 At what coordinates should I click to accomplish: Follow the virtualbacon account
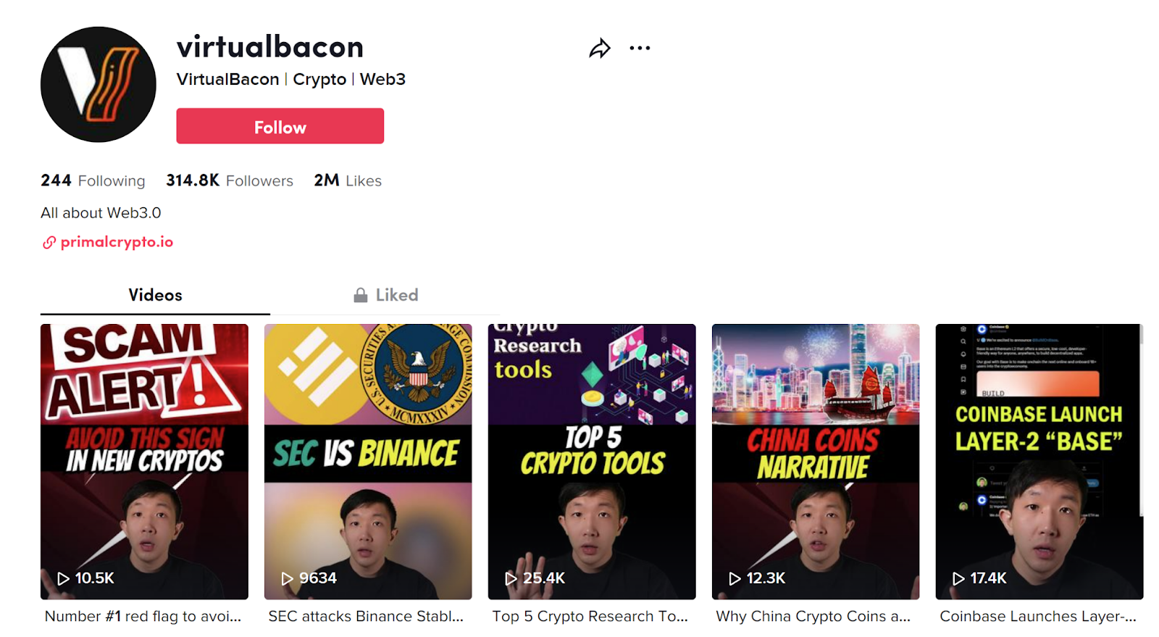point(280,126)
